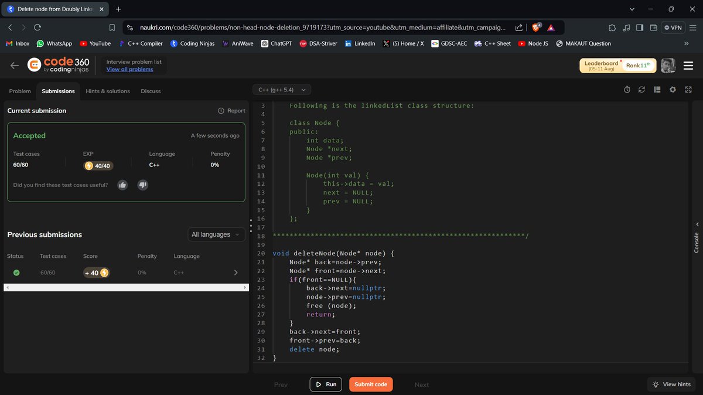703x395 pixels.
Task: Click the share page icon in address bar
Action: click(x=519, y=28)
